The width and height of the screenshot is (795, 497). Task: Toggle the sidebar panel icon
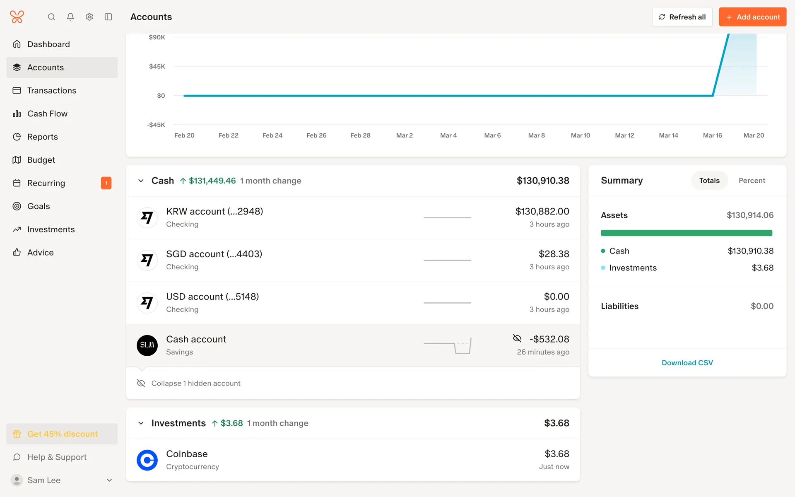pos(108,17)
